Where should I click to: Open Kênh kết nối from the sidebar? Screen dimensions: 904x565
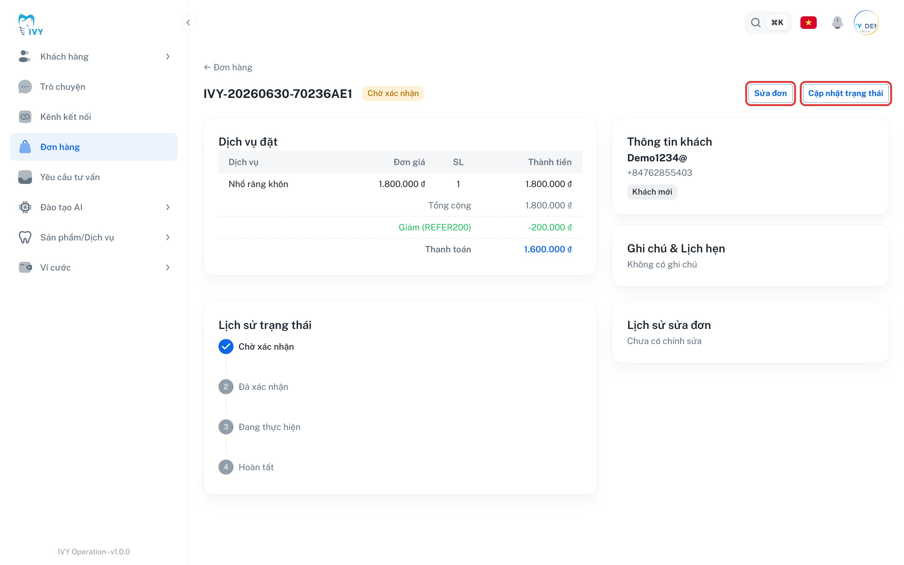click(x=94, y=117)
